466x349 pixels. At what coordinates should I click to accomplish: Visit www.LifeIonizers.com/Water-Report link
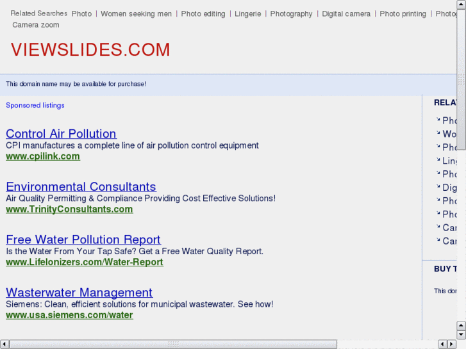[x=85, y=262]
